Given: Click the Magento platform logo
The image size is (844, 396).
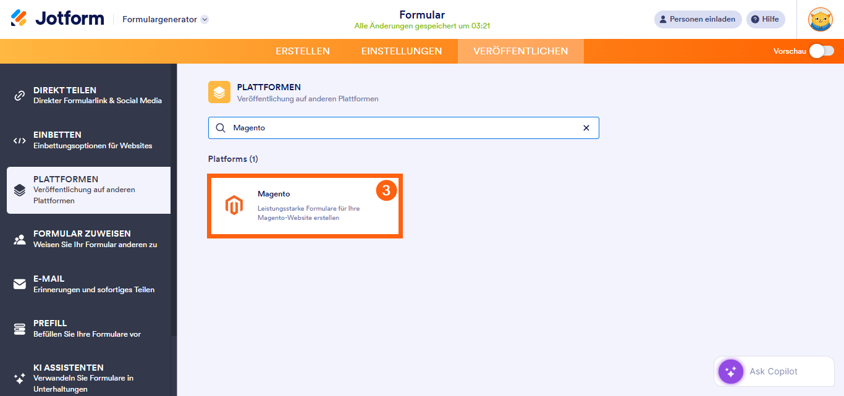Looking at the screenshot, I should point(234,204).
